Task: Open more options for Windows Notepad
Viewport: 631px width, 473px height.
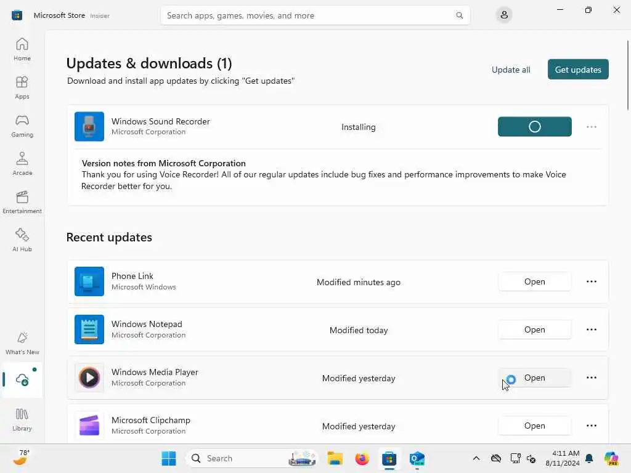Action: coord(591,329)
